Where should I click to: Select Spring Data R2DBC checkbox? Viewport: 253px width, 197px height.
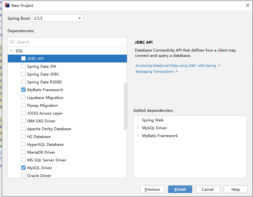click(x=23, y=82)
